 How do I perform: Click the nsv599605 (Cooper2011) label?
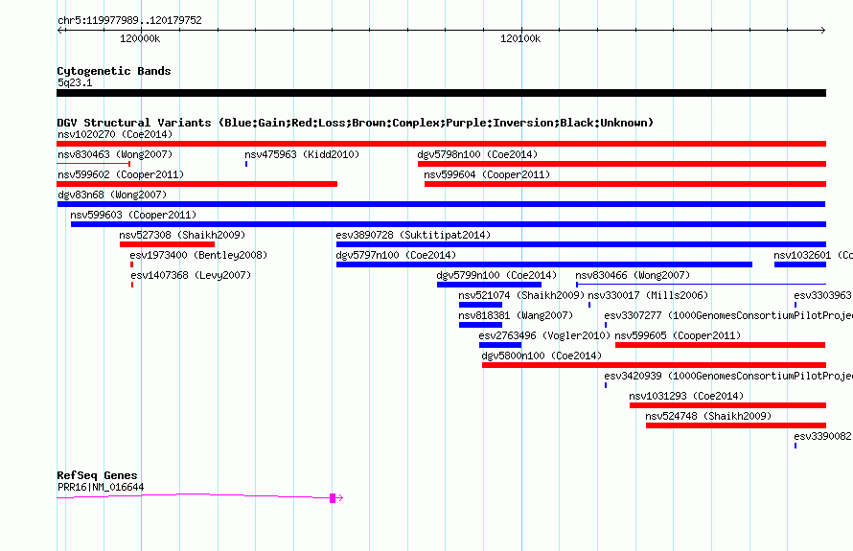pos(678,335)
